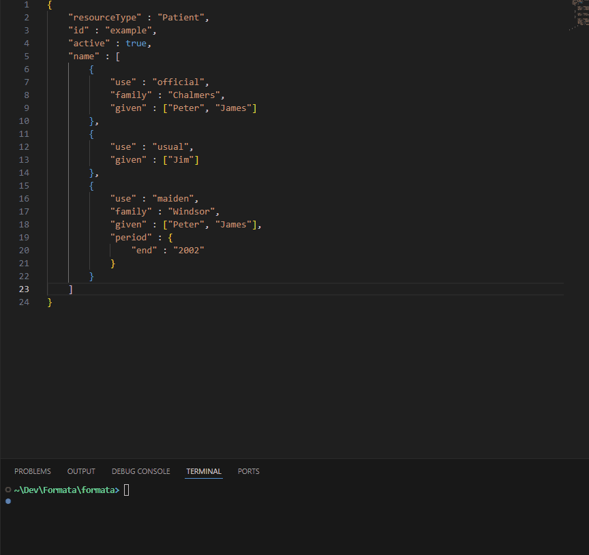Click line number 1 in the gutter
Viewport: 589px width, 555px height.
coord(27,5)
